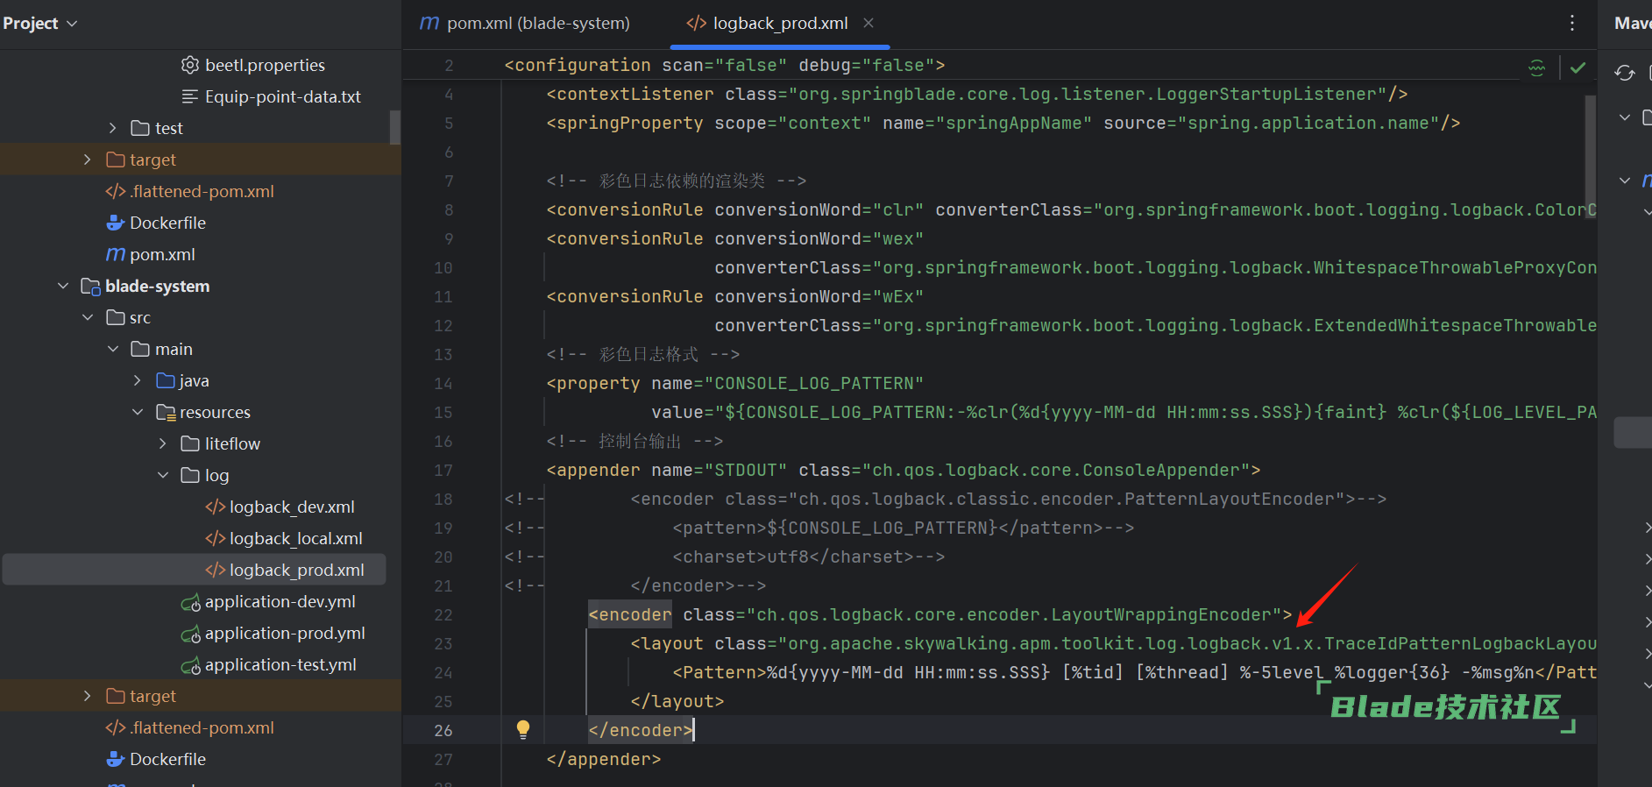The width and height of the screenshot is (1652, 787).
Task: Open application-dev.yml file
Action: click(280, 601)
